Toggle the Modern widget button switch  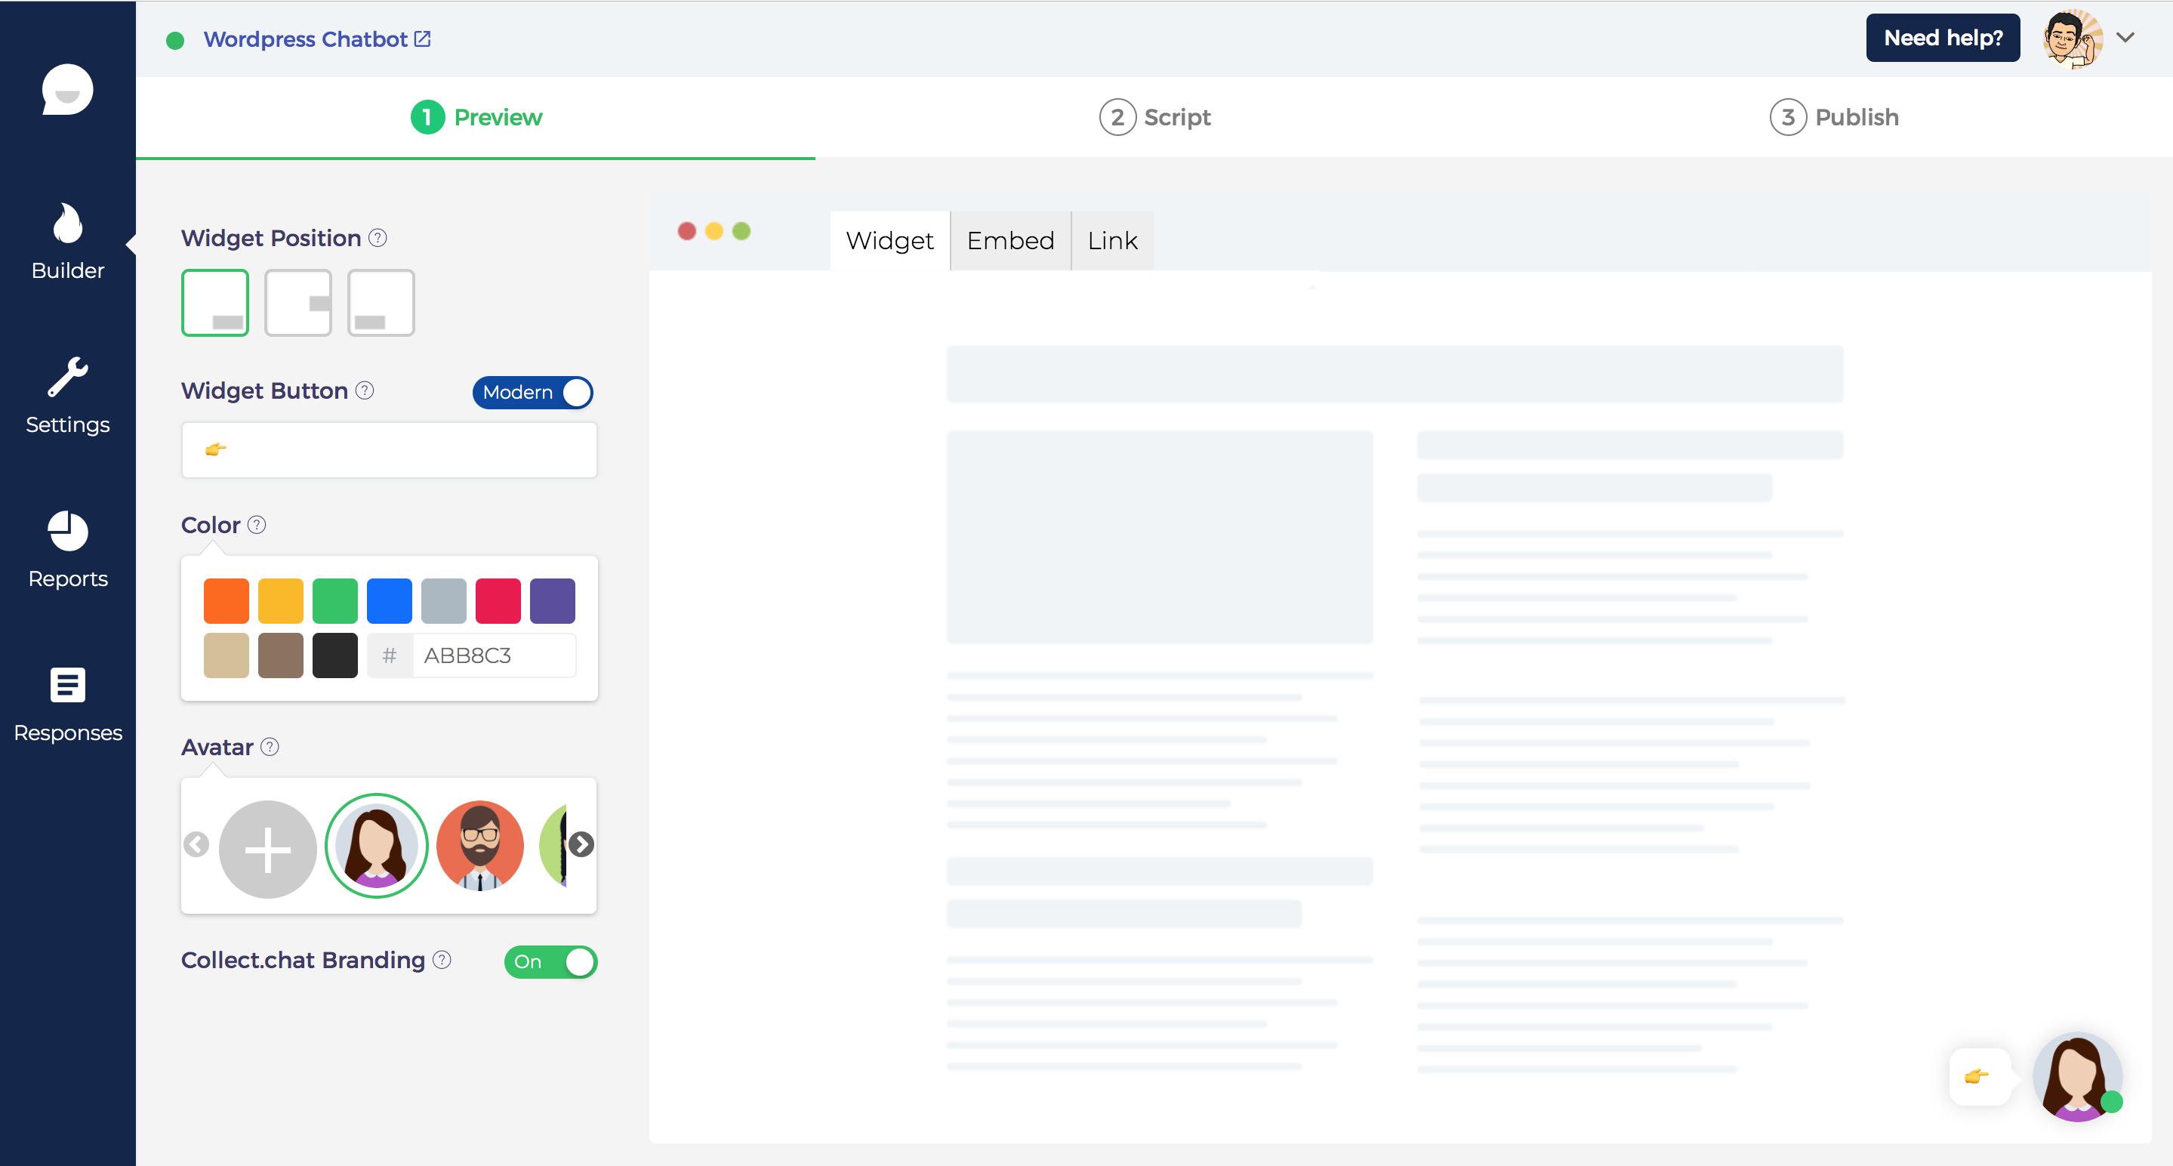[x=532, y=393]
